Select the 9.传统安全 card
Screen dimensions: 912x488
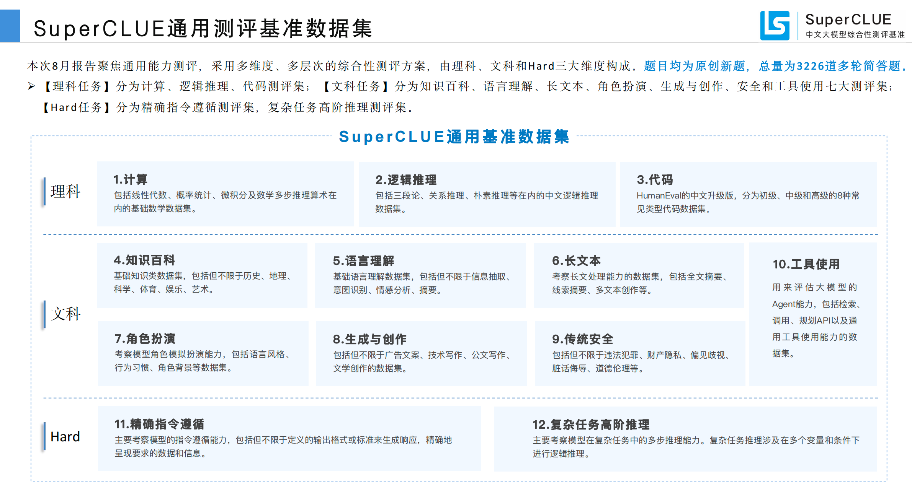pyautogui.click(x=639, y=353)
